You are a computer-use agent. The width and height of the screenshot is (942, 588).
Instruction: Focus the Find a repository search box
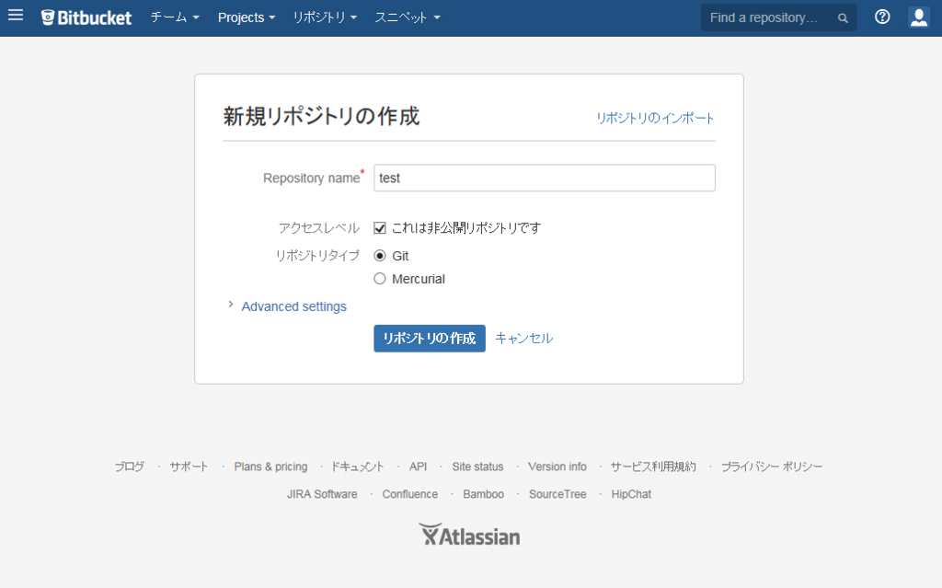tap(778, 18)
